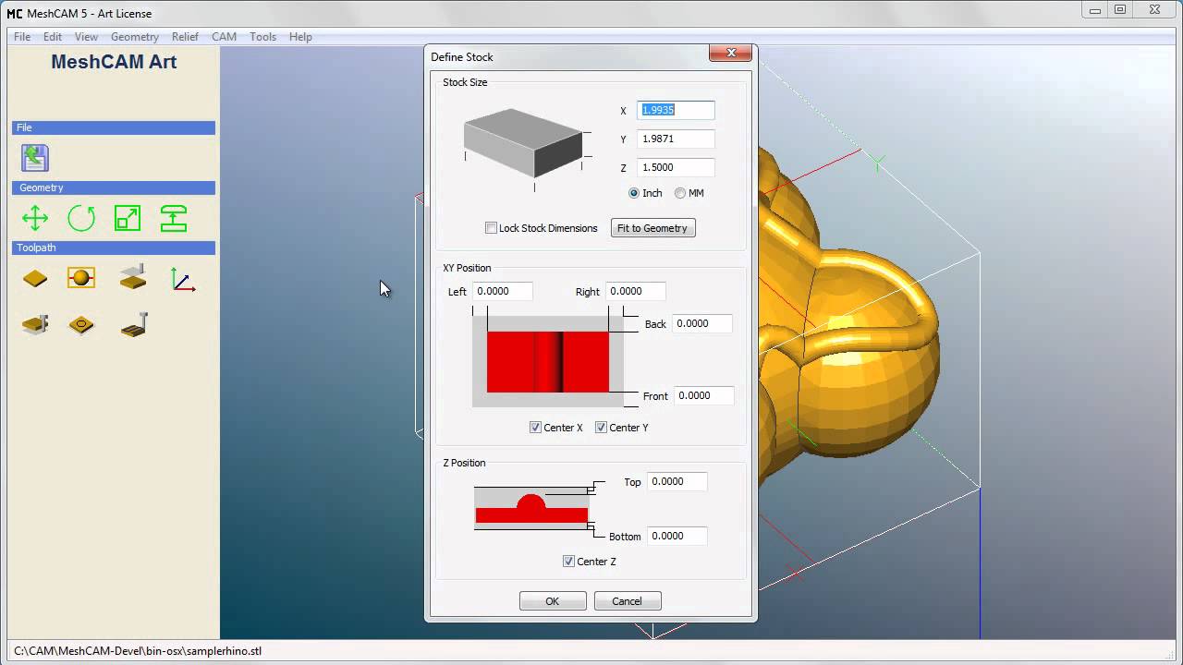This screenshot has height=665, width=1183.
Task: Click the Back position field
Action: (702, 323)
